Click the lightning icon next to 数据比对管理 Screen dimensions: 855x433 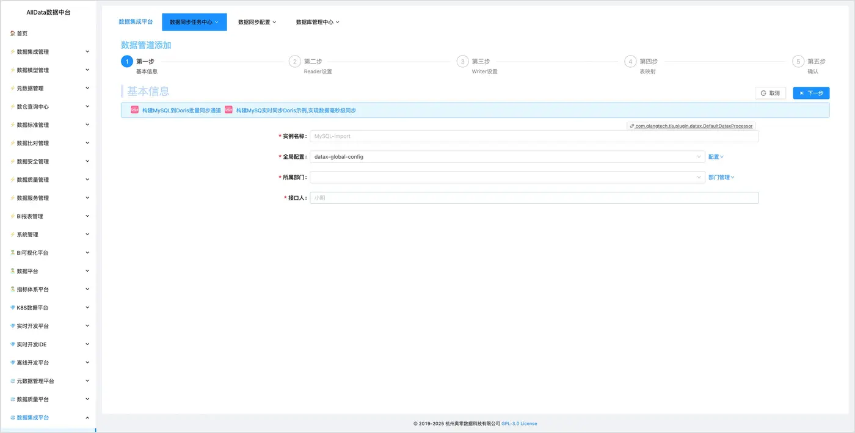pos(13,144)
